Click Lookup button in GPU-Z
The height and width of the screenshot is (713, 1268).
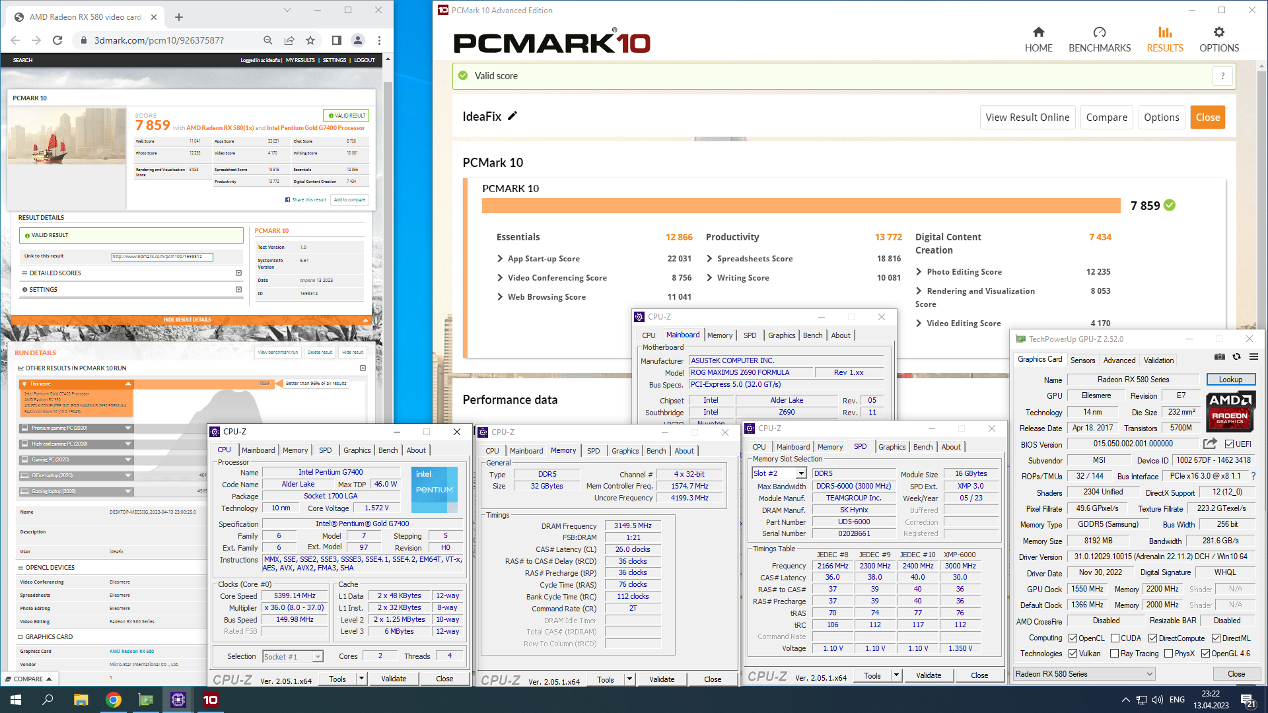tap(1230, 380)
